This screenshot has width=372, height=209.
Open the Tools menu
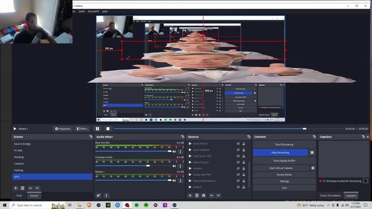pyautogui.click(x=81, y=12)
